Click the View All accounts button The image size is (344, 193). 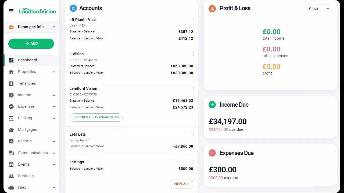point(181,184)
